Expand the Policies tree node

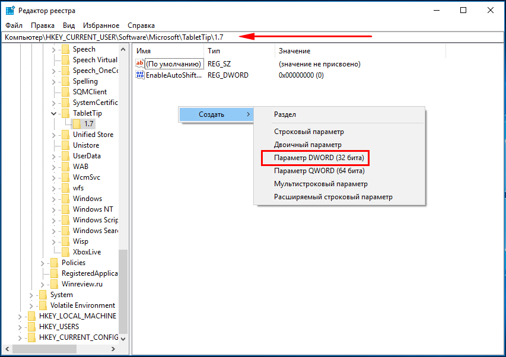pyautogui.click(x=43, y=263)
